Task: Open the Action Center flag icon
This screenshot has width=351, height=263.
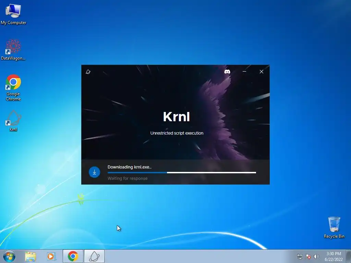Action: [x=308, y=256]
